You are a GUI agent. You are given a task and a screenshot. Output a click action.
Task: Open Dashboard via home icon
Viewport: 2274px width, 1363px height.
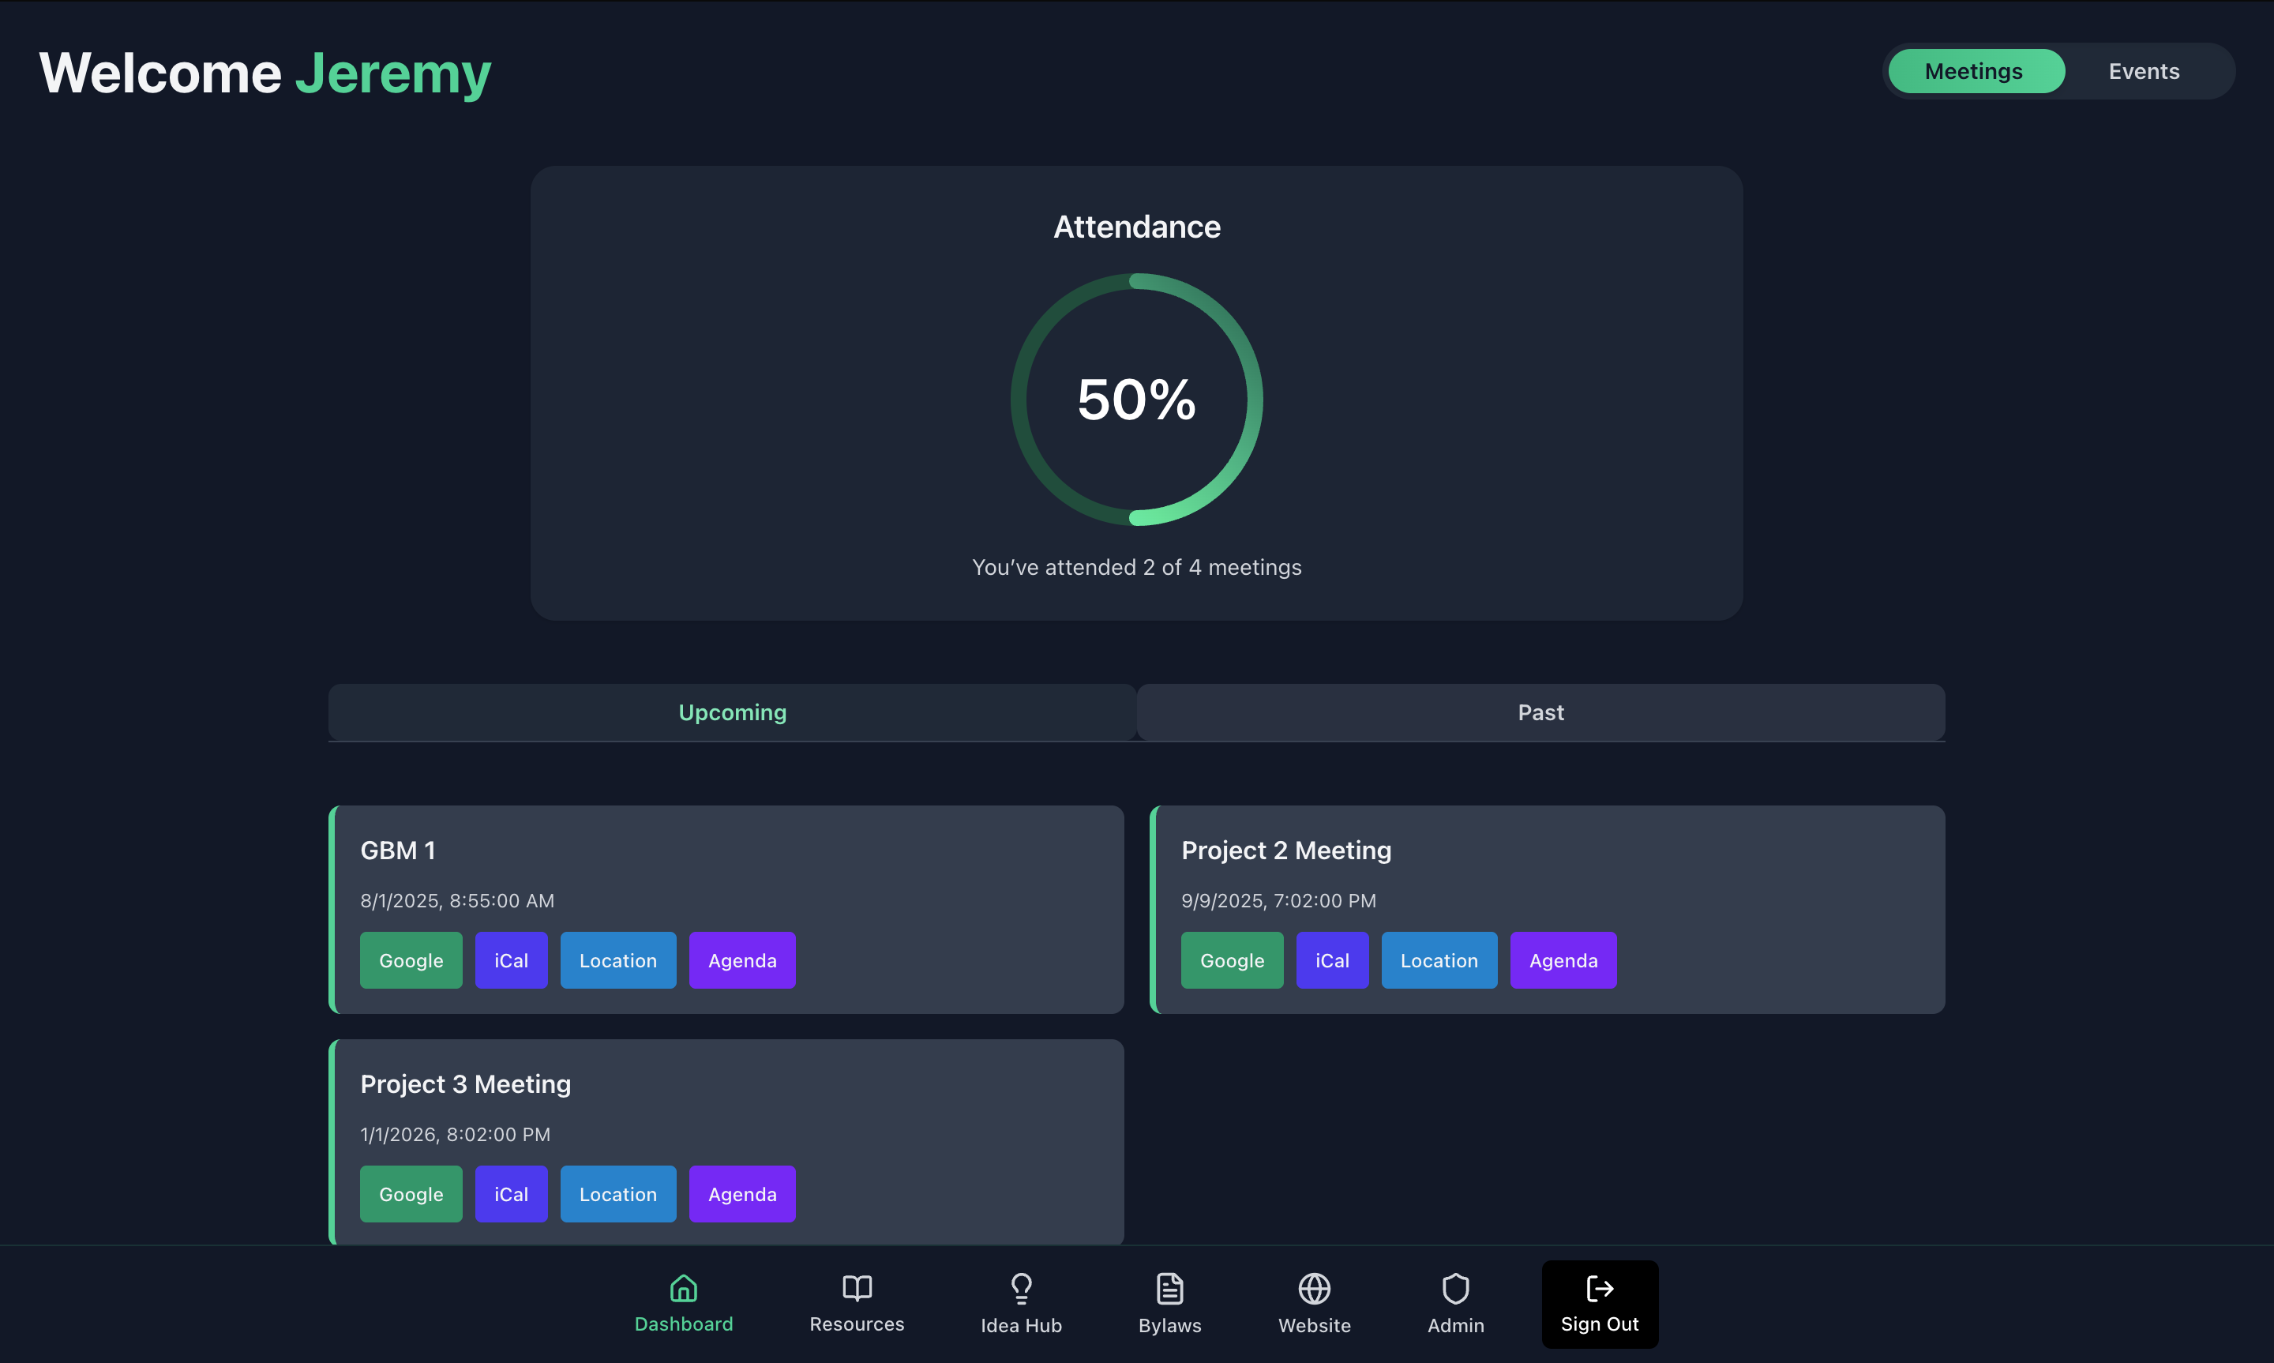click(683, 1288)
